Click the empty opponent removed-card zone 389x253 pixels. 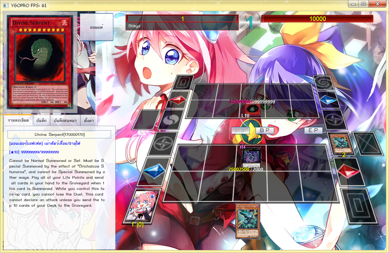(146, 120)
